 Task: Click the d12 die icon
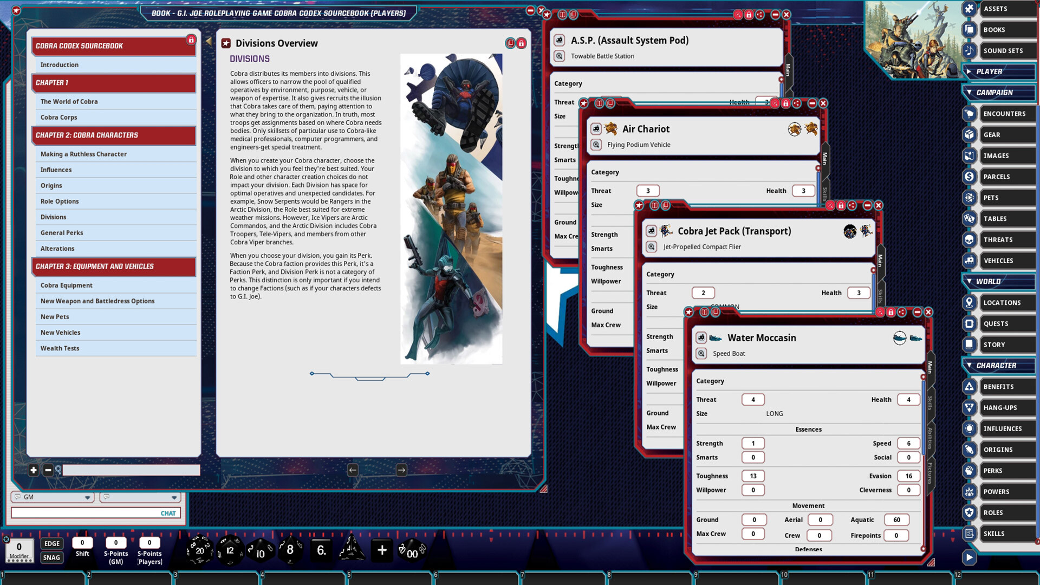[230, 550]
